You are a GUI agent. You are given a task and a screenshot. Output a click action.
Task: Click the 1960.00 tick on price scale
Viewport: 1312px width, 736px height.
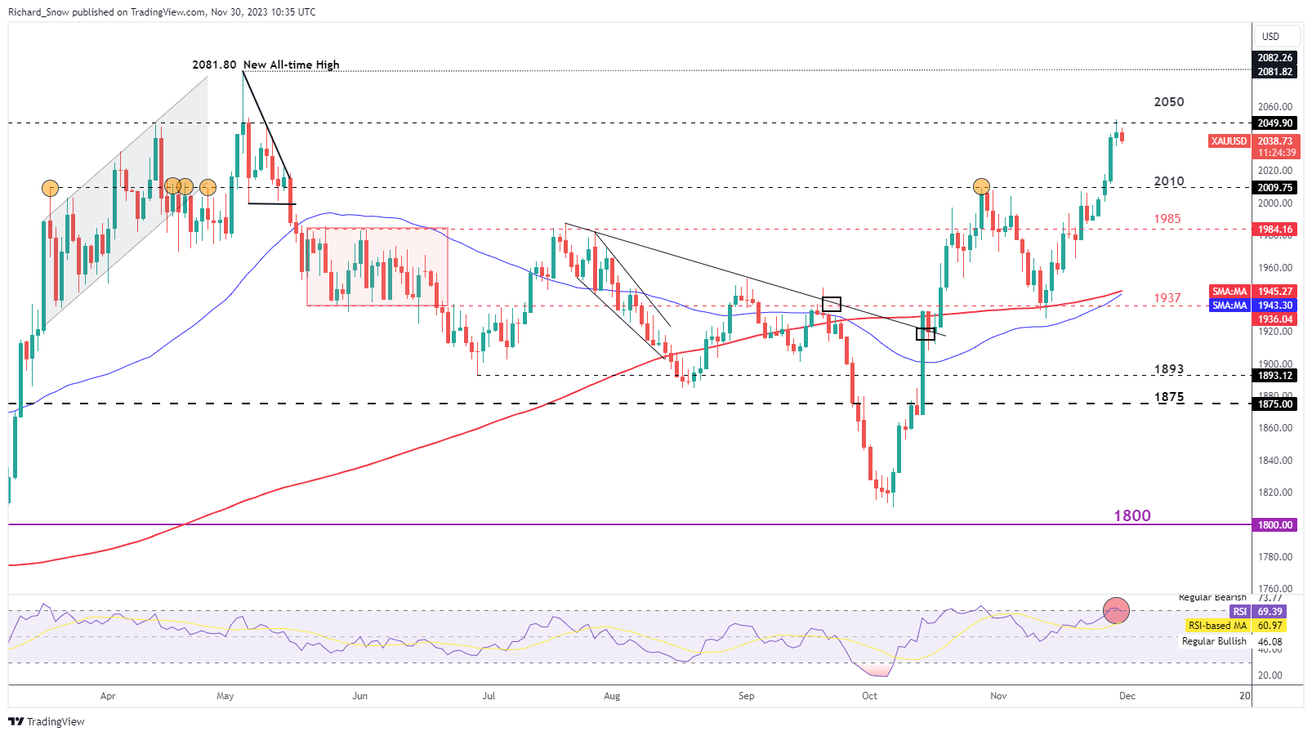[1275, 268]
